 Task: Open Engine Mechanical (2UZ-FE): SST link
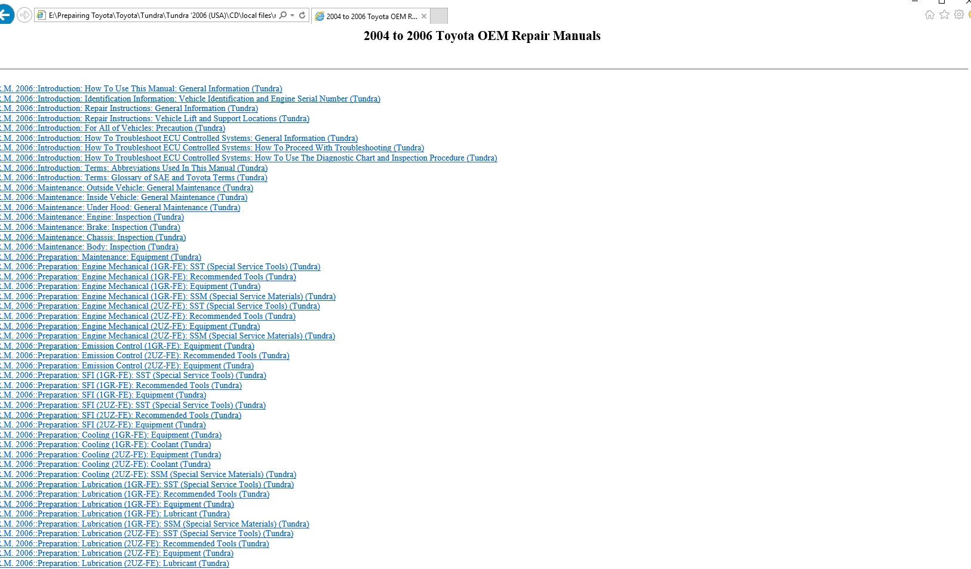point(160,306)
